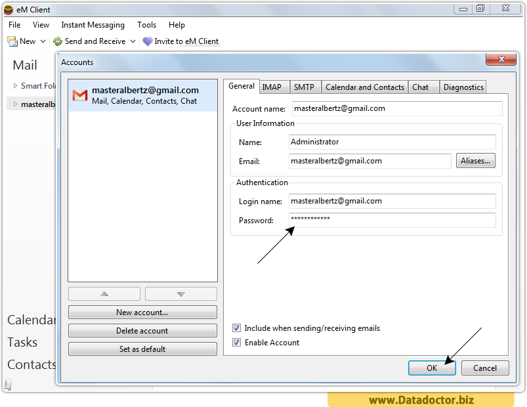The image size is (527, 407).
Task: Click the Account name input field
Action: pos(397,108)
